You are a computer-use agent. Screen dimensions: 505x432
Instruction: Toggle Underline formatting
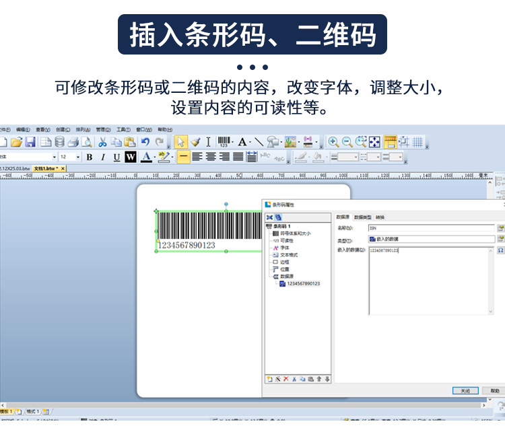coord(116,157)
